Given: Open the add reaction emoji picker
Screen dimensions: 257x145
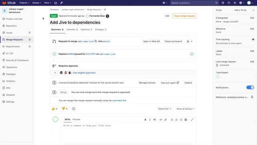Looking at the screenshot, I should [73, 109].
